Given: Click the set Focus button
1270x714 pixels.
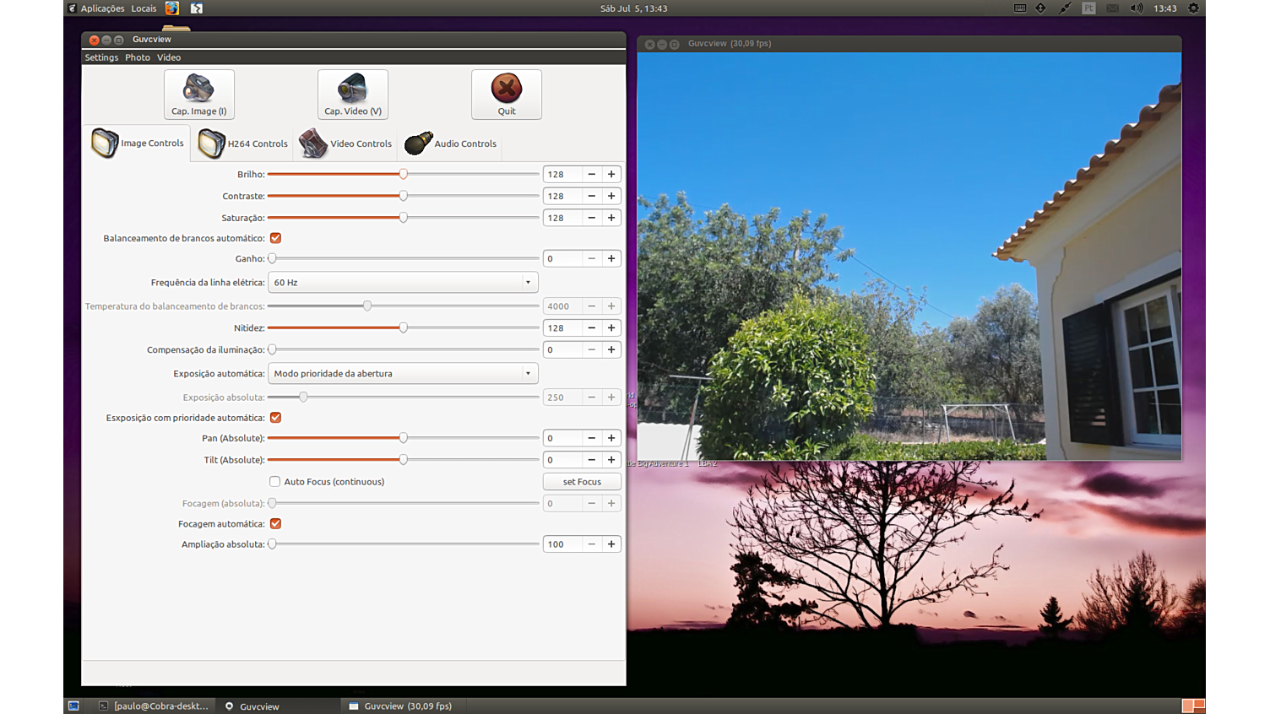Looking at the screenshot, I should click(582, 482).
